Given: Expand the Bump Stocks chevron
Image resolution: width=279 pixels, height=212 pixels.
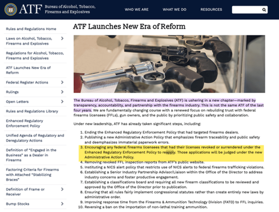Looking at the screenshot, I should [x=62, y=204].
